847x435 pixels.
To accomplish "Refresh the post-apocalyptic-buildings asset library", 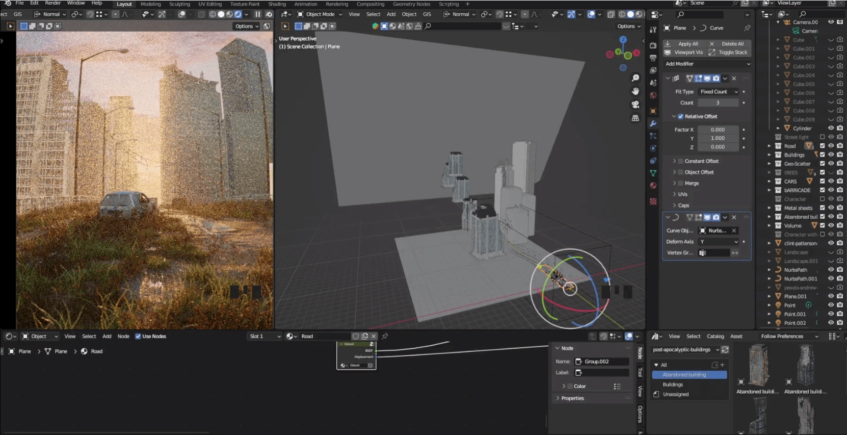I will point(725,350).
